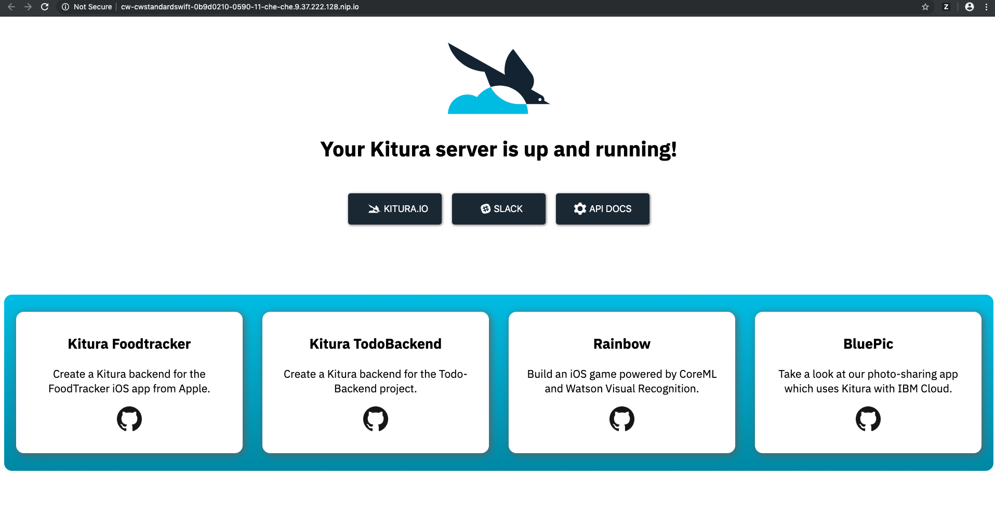Viewport: 995px width, 515px height.
Task: Open GitHub icon under Rainbow card
Action: (x=622, y=419)
